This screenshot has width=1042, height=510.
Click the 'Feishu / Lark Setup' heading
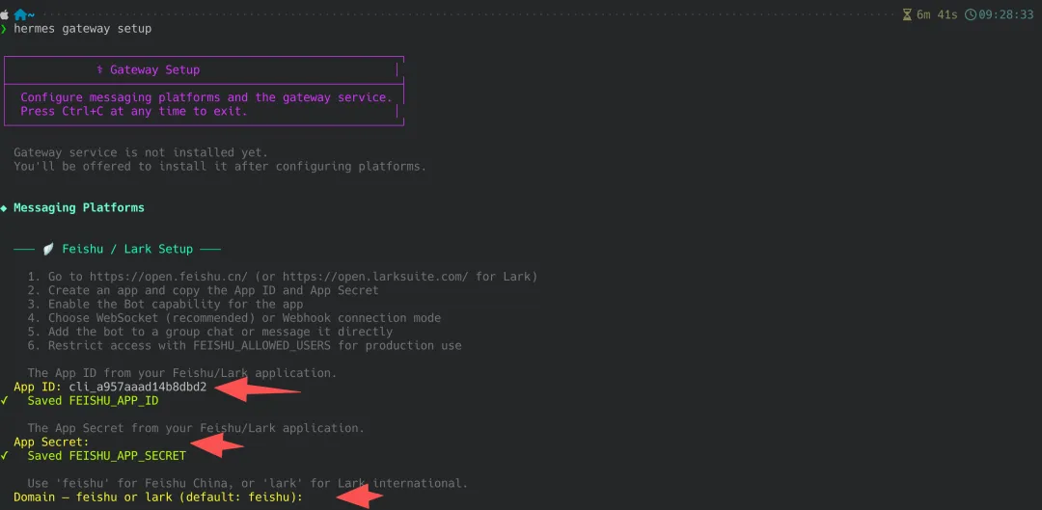pyautogui.click(x=127, y=249)
